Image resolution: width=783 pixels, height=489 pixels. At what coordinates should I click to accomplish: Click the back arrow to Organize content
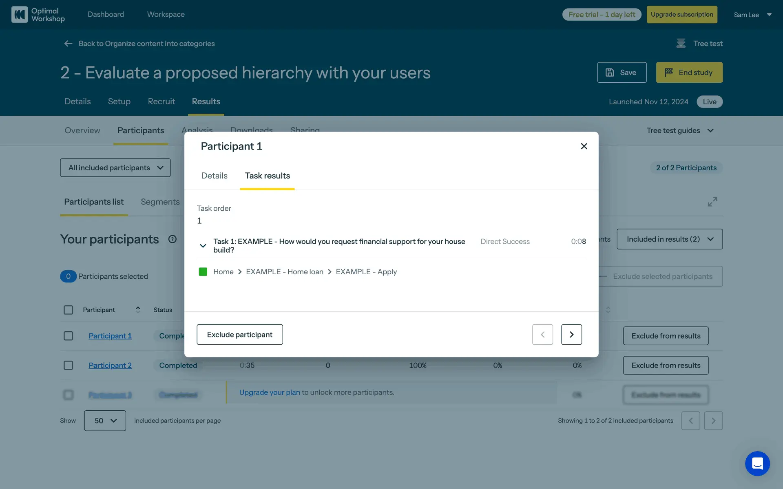[x=68, y=44]
